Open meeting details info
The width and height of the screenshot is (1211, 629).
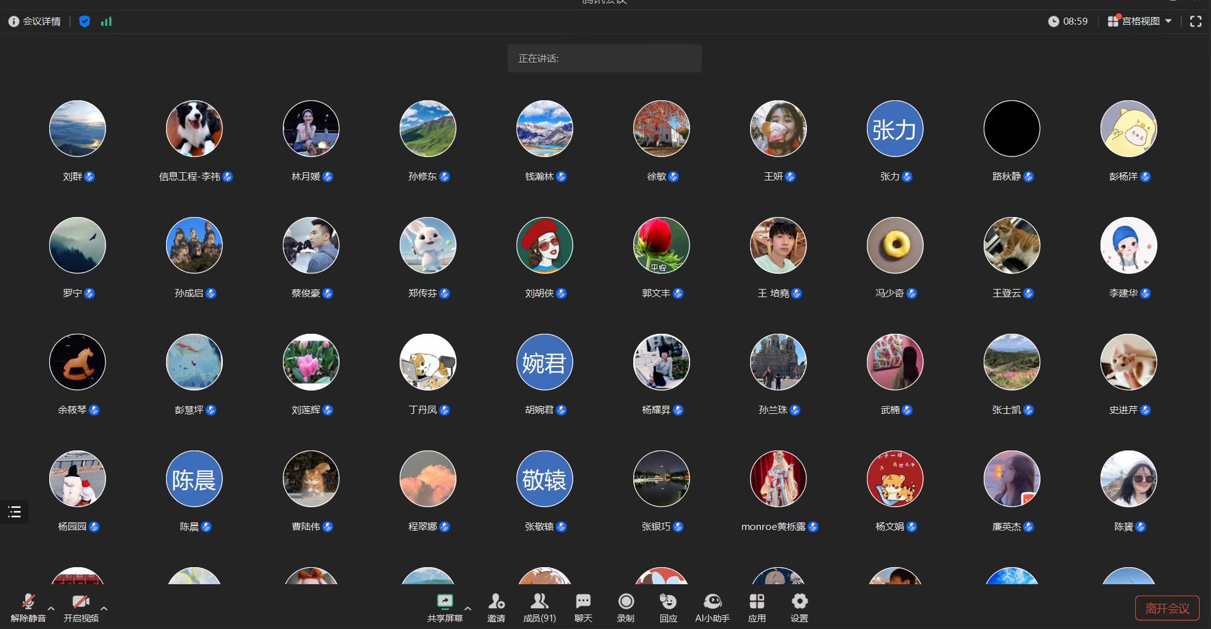pyautogui.click(x=35, y=21)
